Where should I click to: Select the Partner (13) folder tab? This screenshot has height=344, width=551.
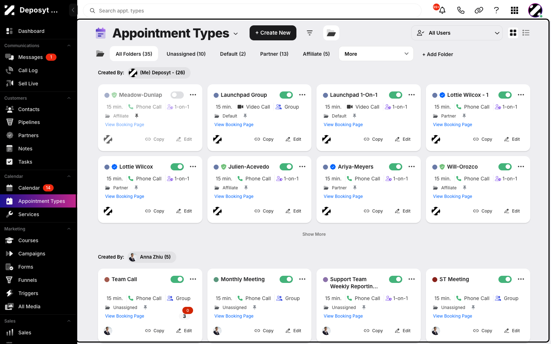pyautogui.click(x=274, y=54)
